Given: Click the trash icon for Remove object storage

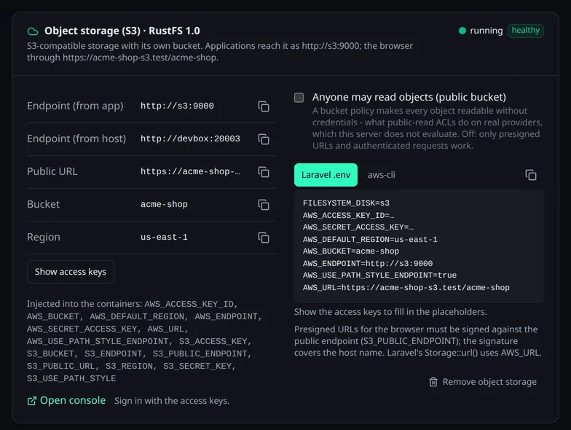Looking at the screenshot, I should (x=433, y=382).
